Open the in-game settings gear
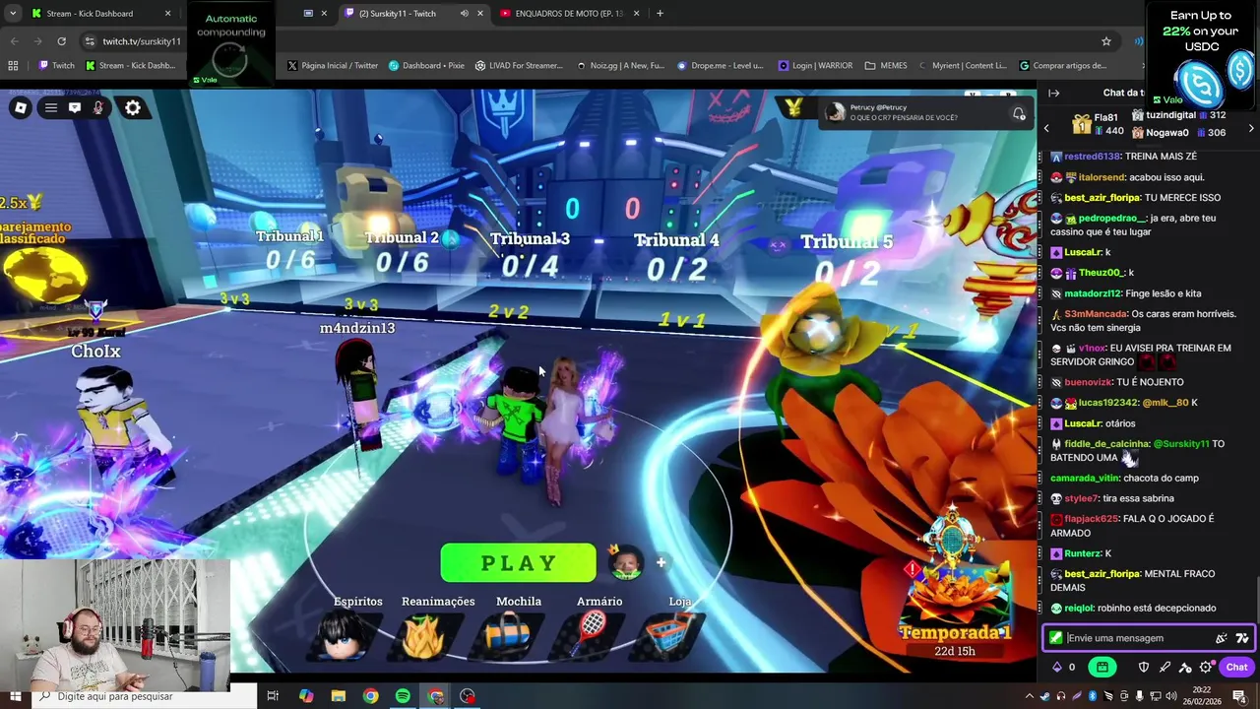1260x709 pixels. pos(133,108)
